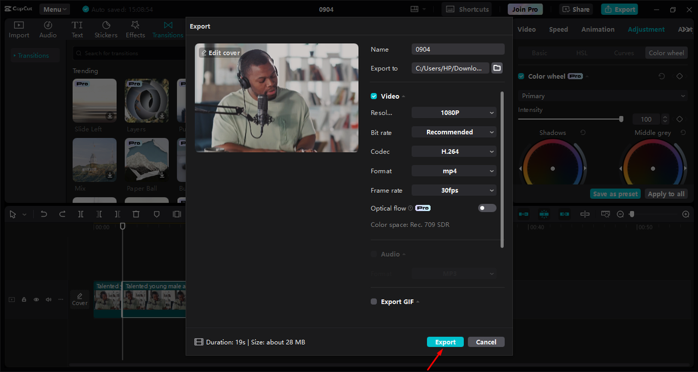Uncheck the Color wheel checkbox
The width and height of the screenshot is (698, 372).
pos(521,76)
